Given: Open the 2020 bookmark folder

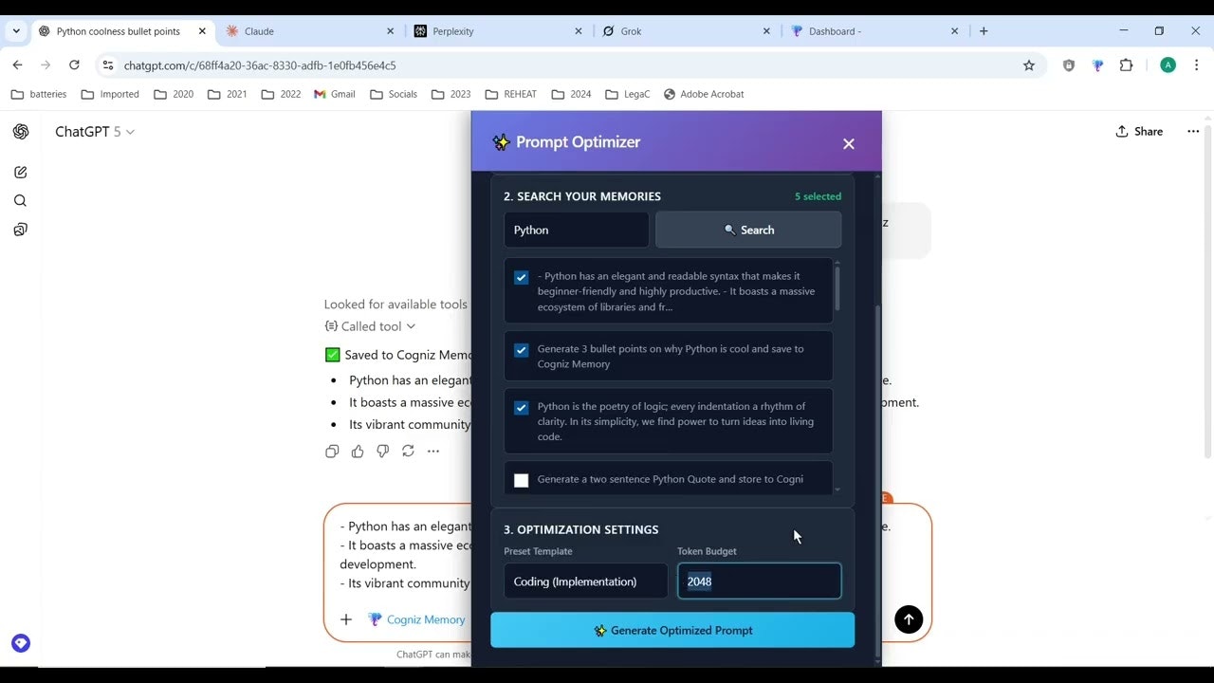Looking at the screenshot, I should tap(174, 94).
